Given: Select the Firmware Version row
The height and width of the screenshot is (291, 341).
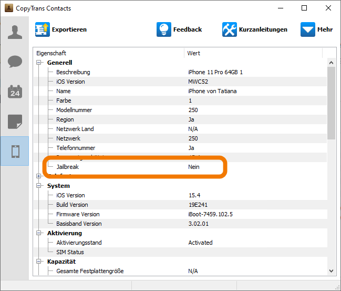Looking at the screenshot, I should coord(180,214).
